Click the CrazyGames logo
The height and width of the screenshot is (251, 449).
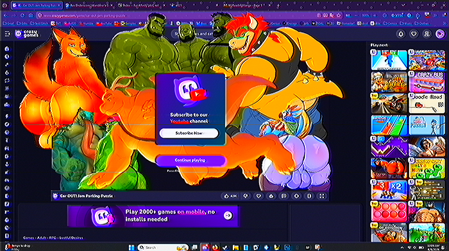click(27, 34)
